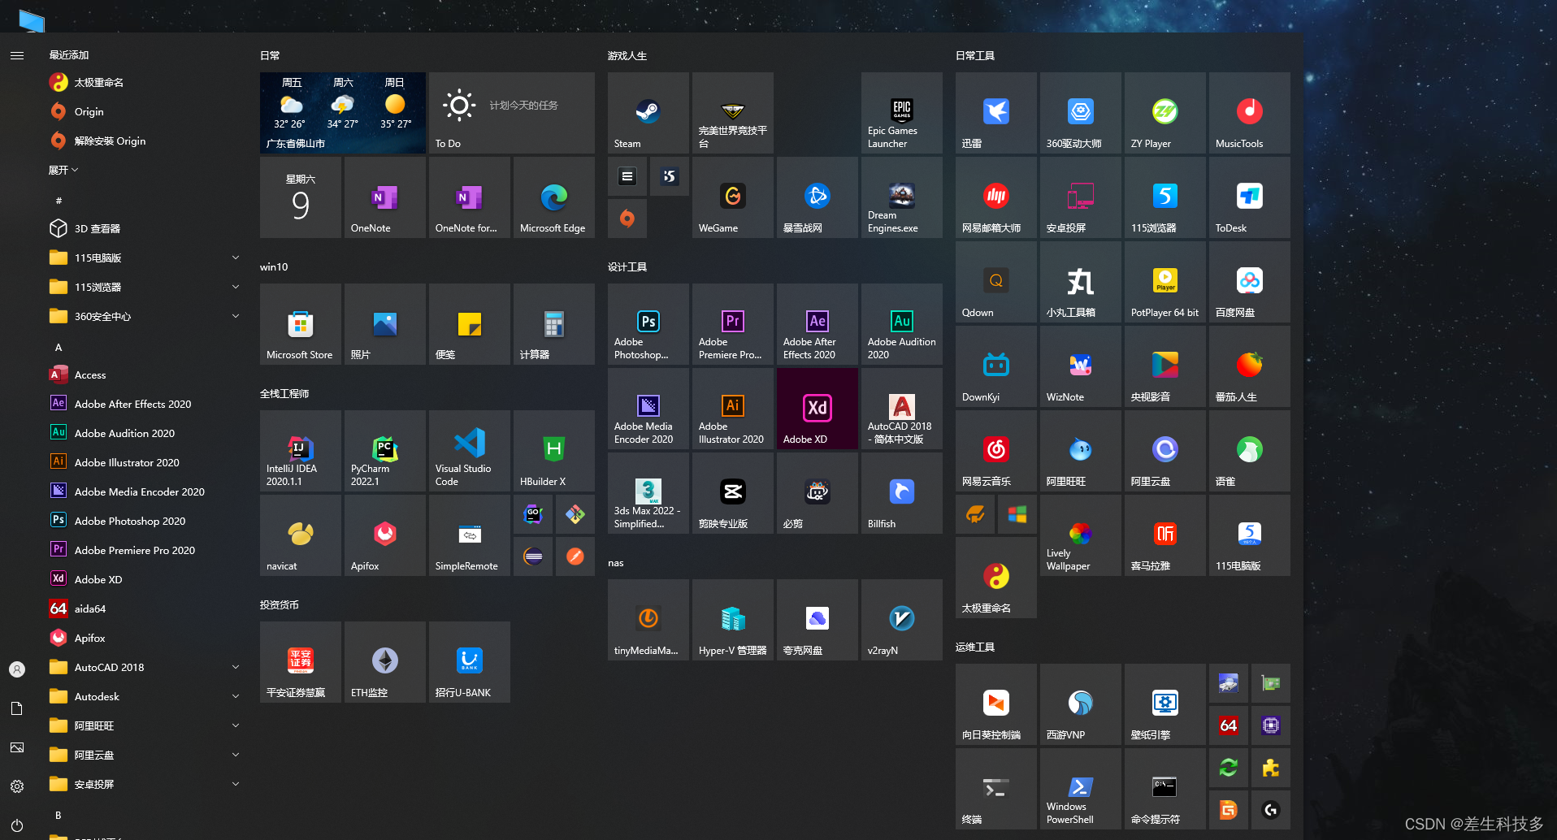Launch Microsoft Store tile
This screenshot has height=840, width=1557.
pyautogui.click(x=300, y=324)
